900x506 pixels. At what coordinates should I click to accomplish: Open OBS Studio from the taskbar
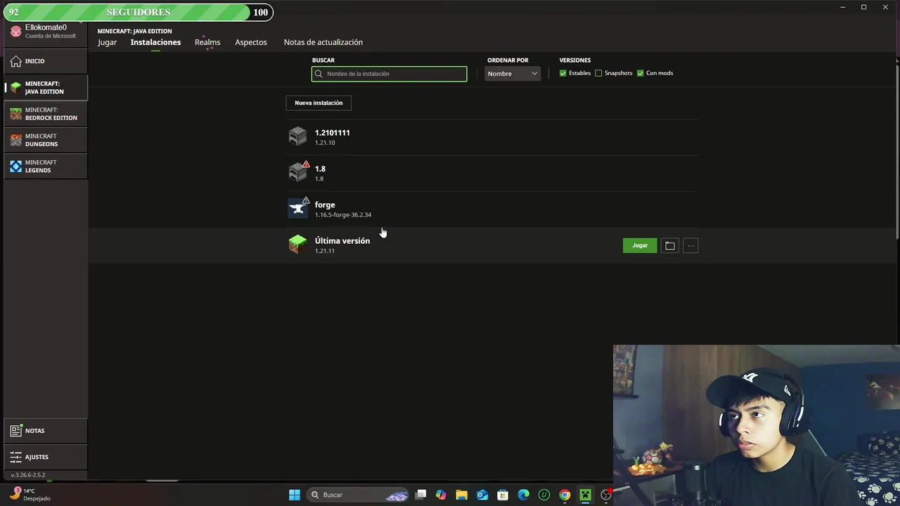point(605,495)
